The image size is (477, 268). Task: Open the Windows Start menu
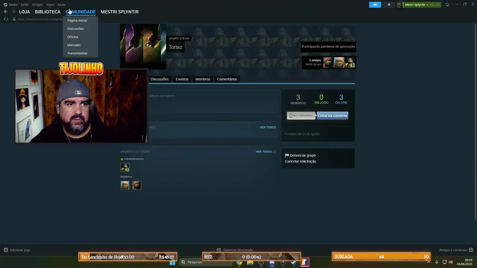(x=172, y=262)
